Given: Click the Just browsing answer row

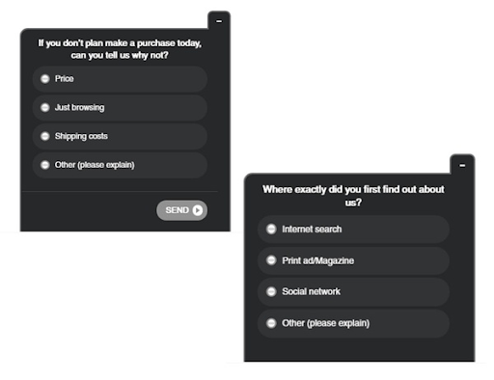Looking at the screenshot, I should pyautogui.click(x=120, y=108).
